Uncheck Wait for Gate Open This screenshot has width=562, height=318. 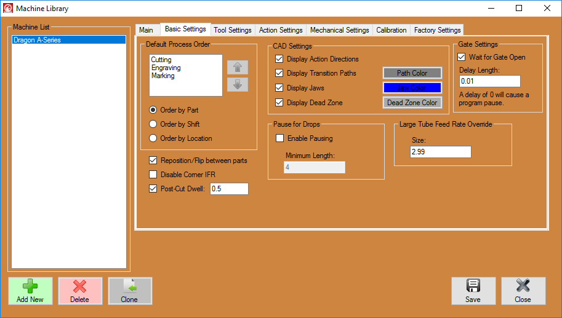click(462, 57)
